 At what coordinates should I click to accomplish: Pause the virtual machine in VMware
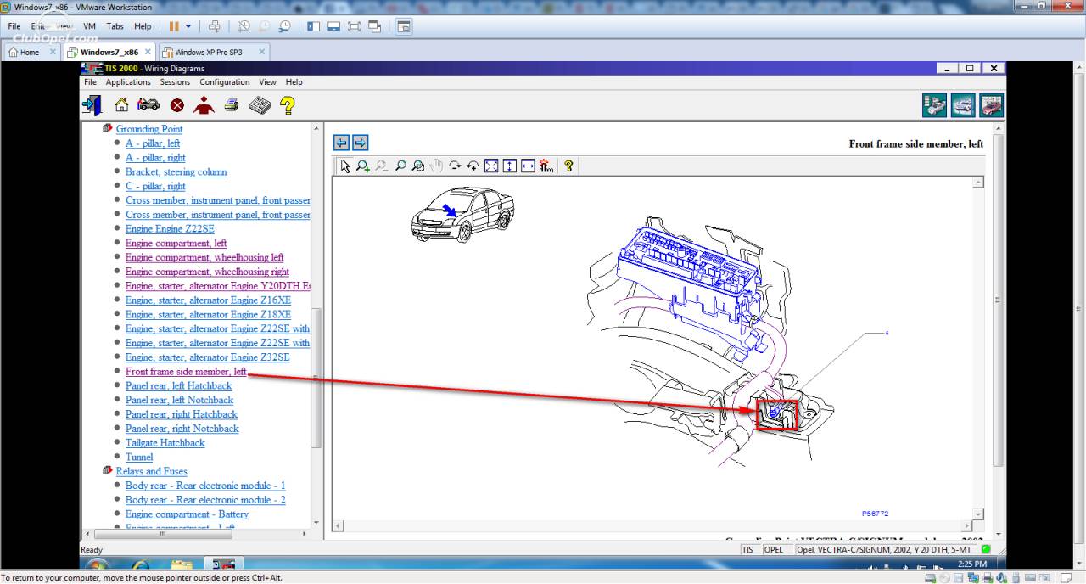tap(174, 26)
